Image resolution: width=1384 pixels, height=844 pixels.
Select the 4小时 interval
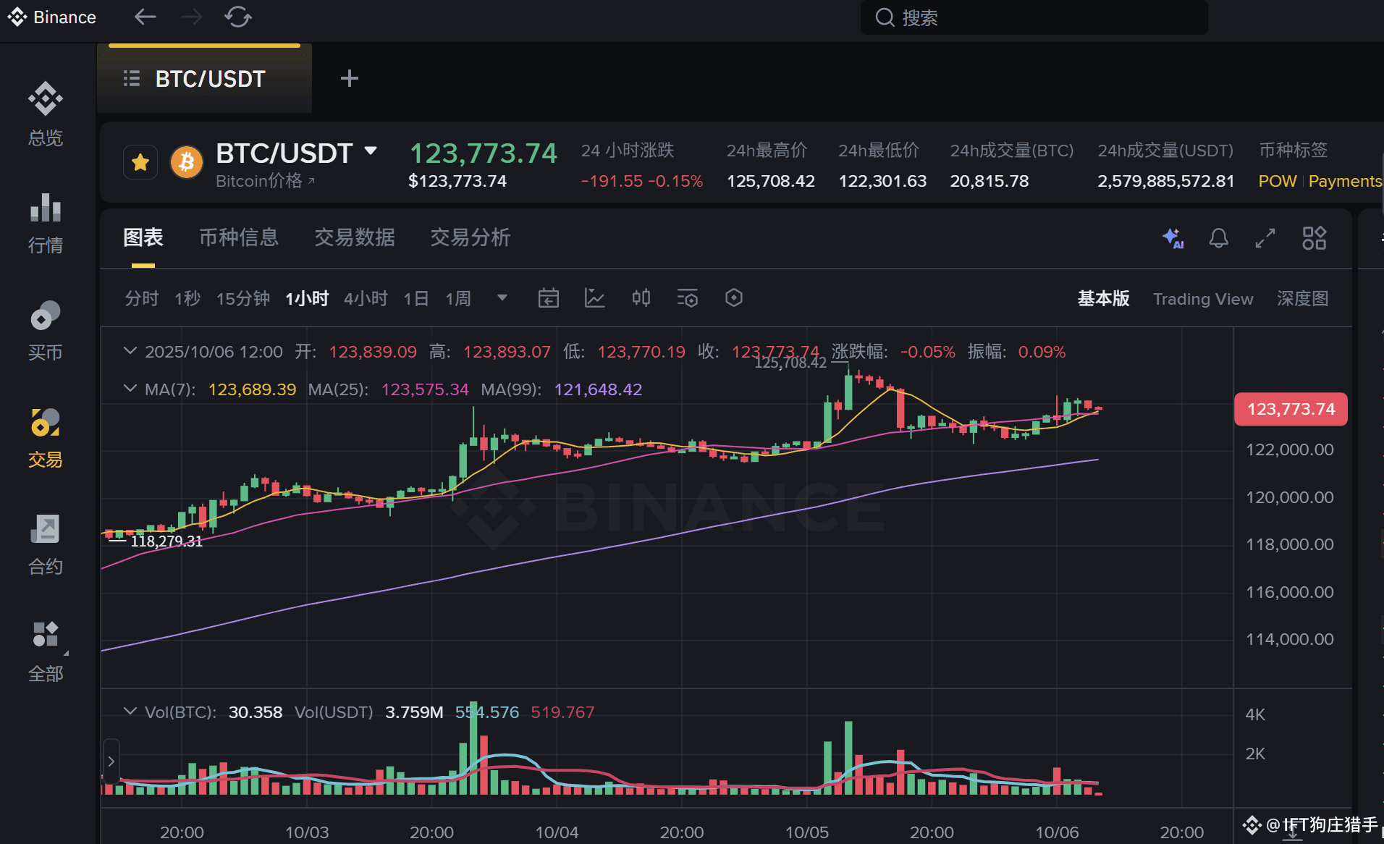point(366,298)
